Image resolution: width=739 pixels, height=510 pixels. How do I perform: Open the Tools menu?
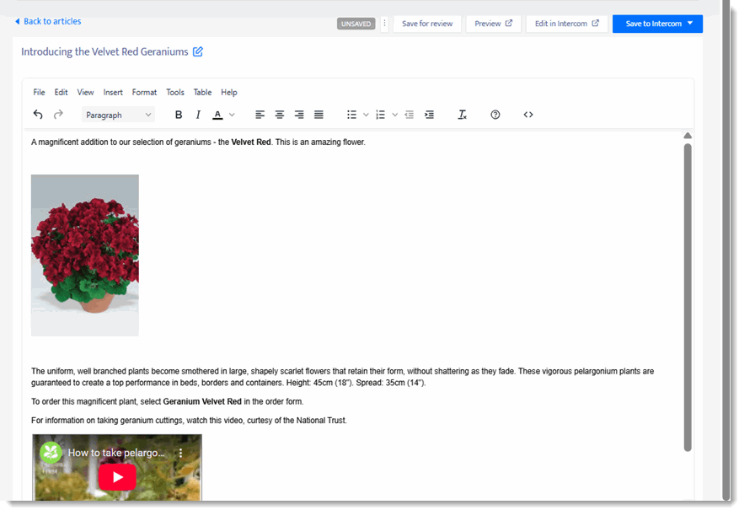click(x=175, y=93)
